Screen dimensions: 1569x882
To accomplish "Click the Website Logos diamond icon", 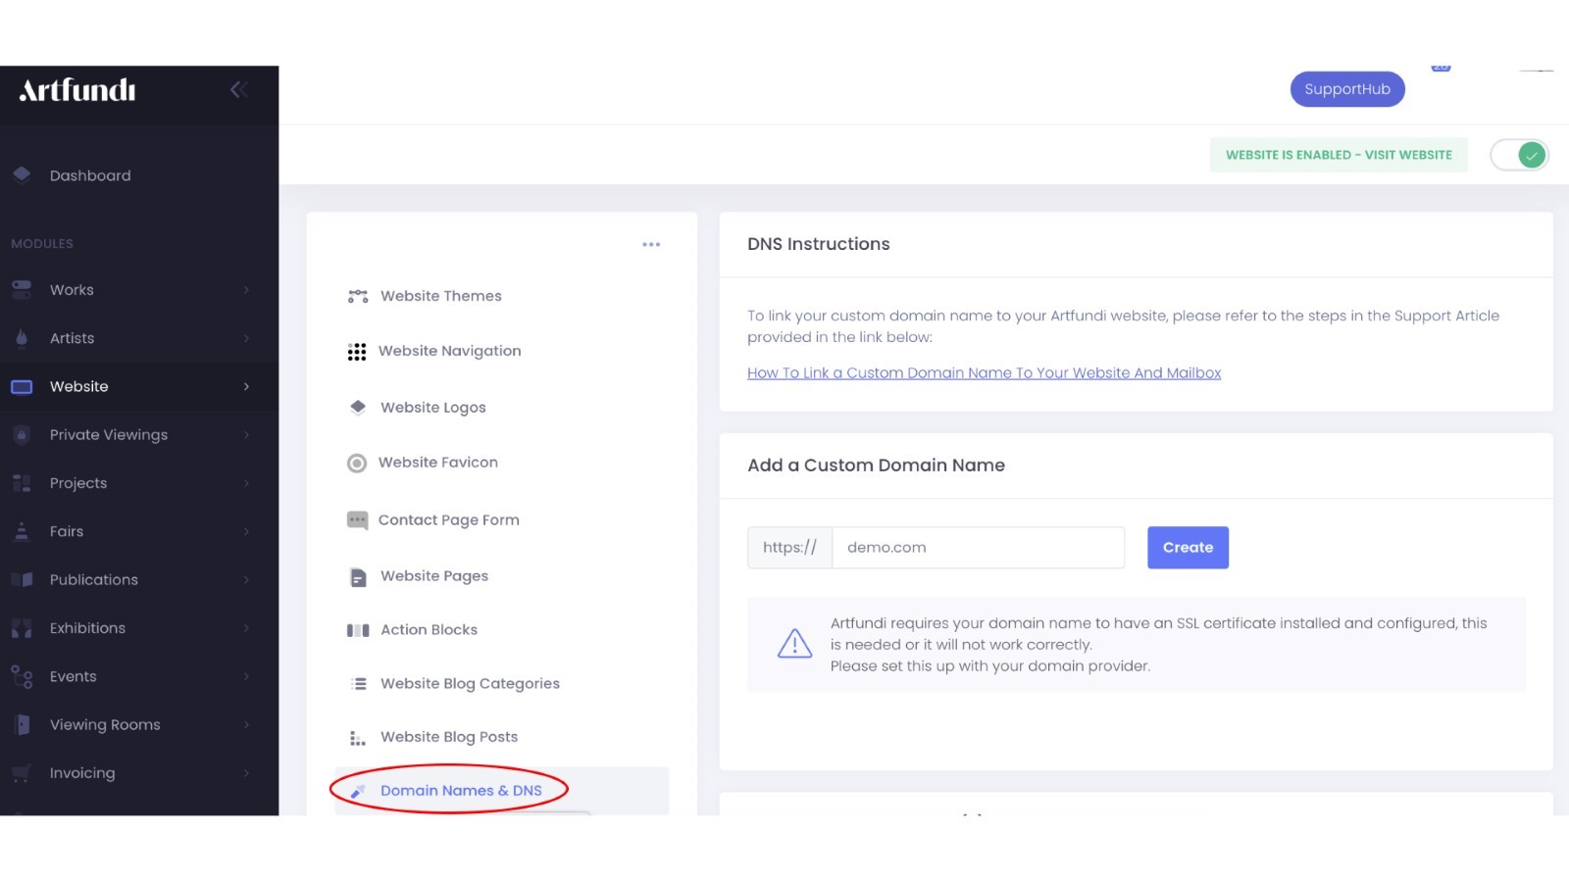I will point(358,407).
